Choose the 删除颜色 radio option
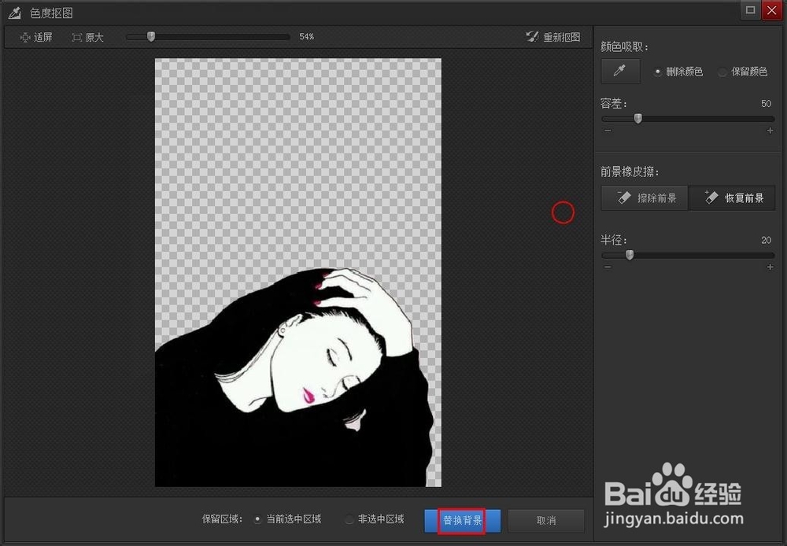The image size is (787, 546). coord(657,72)
